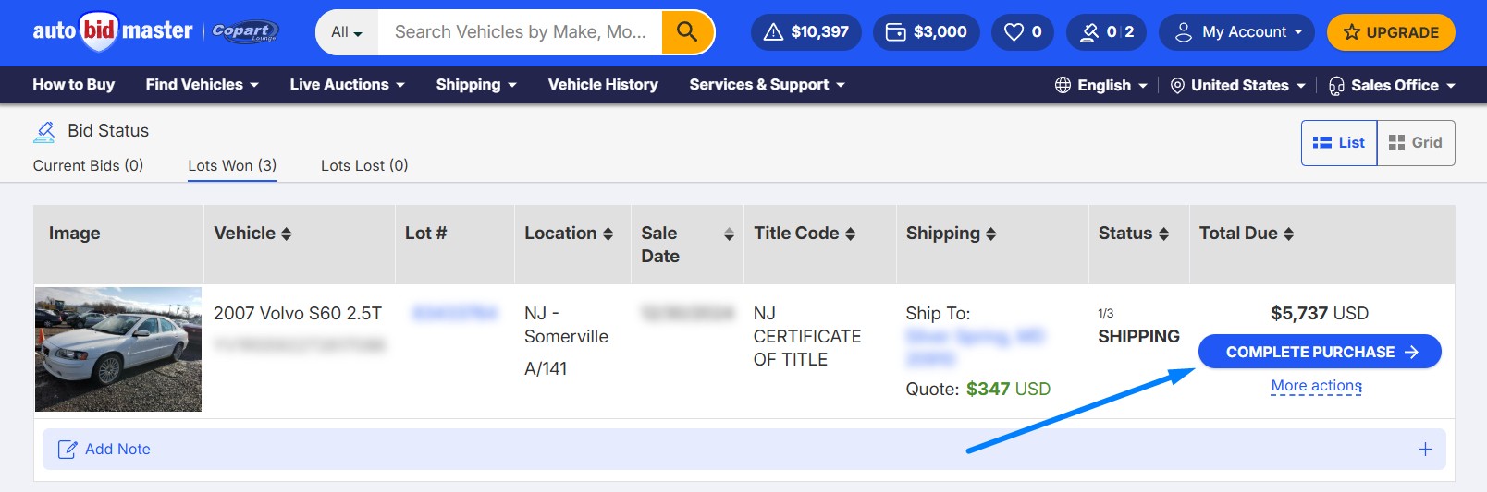This screenshot has width=1487, height=492.
Task: Expand the note row plus icon
Action: pos(1425,450)
